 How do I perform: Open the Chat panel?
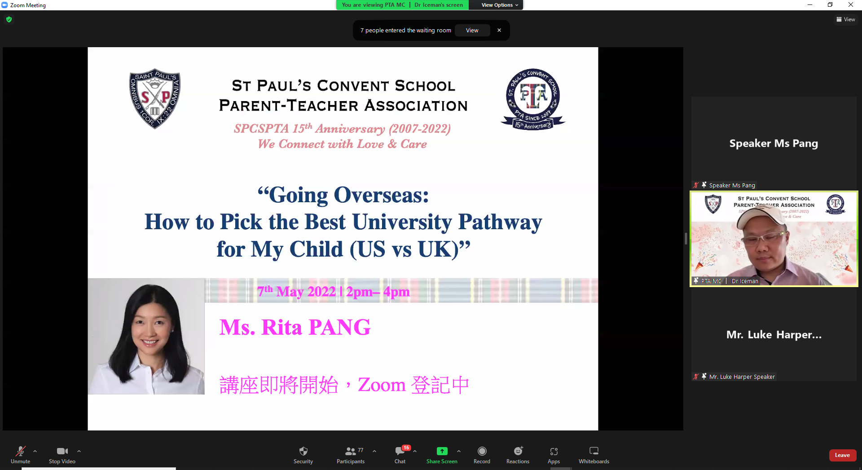pyautogui.click(x=400, y=454)
